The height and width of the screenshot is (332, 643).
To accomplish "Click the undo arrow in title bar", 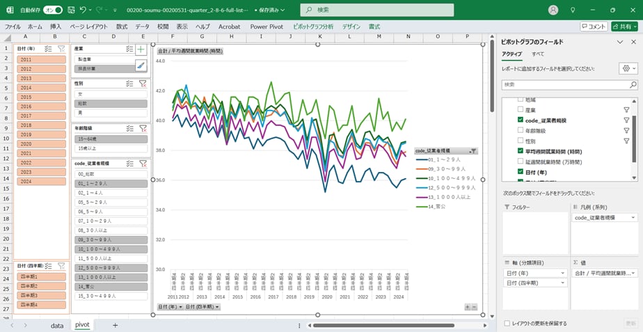I will coord(84,10).
